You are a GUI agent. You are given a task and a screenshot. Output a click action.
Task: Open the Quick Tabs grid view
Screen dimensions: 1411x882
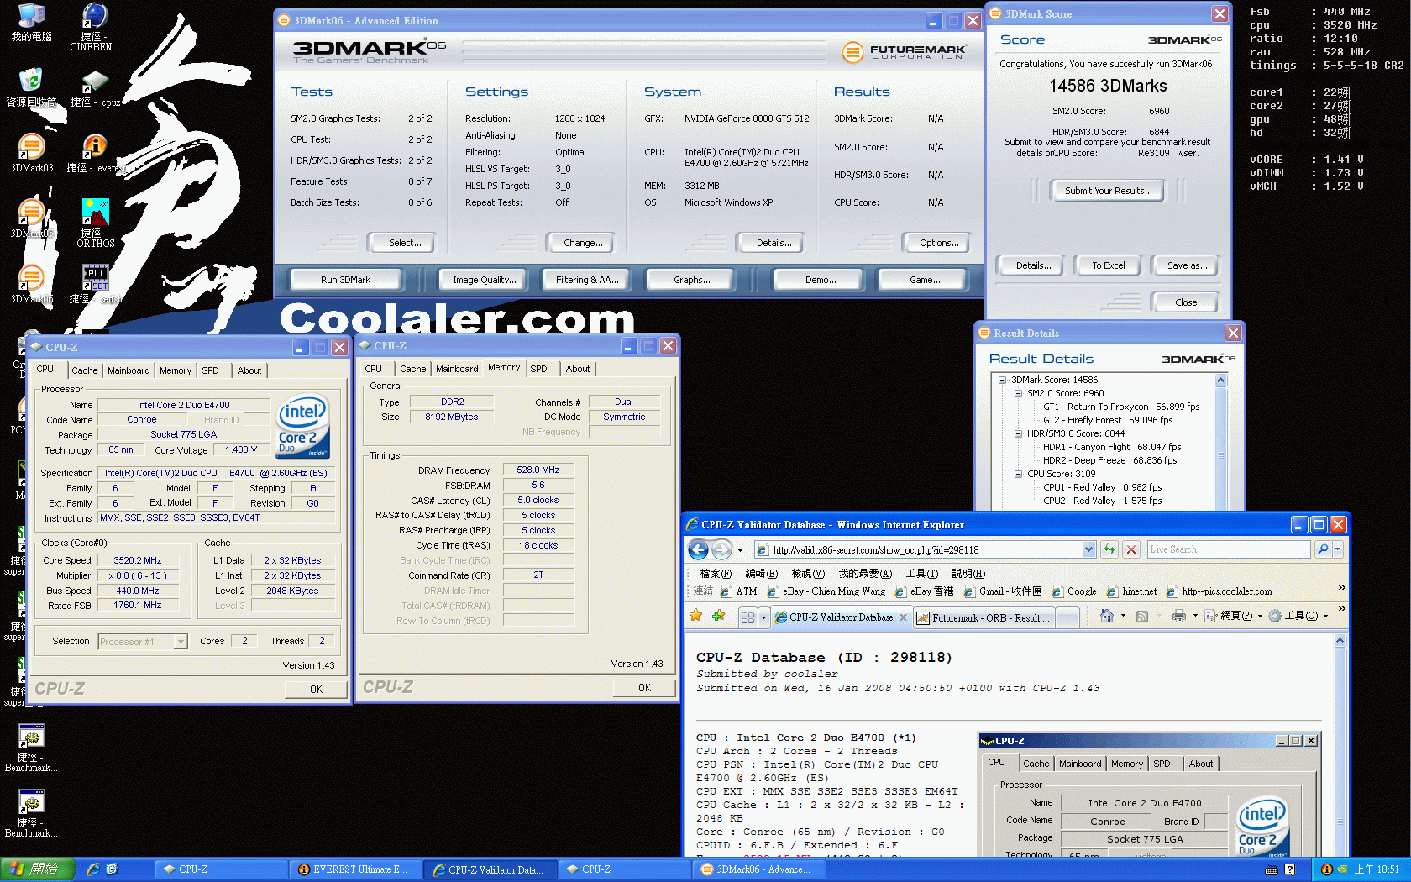(747, 617)
